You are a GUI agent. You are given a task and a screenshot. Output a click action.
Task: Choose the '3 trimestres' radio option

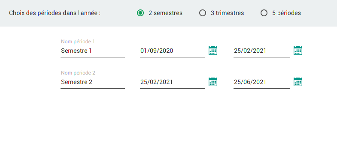(203, 13)
